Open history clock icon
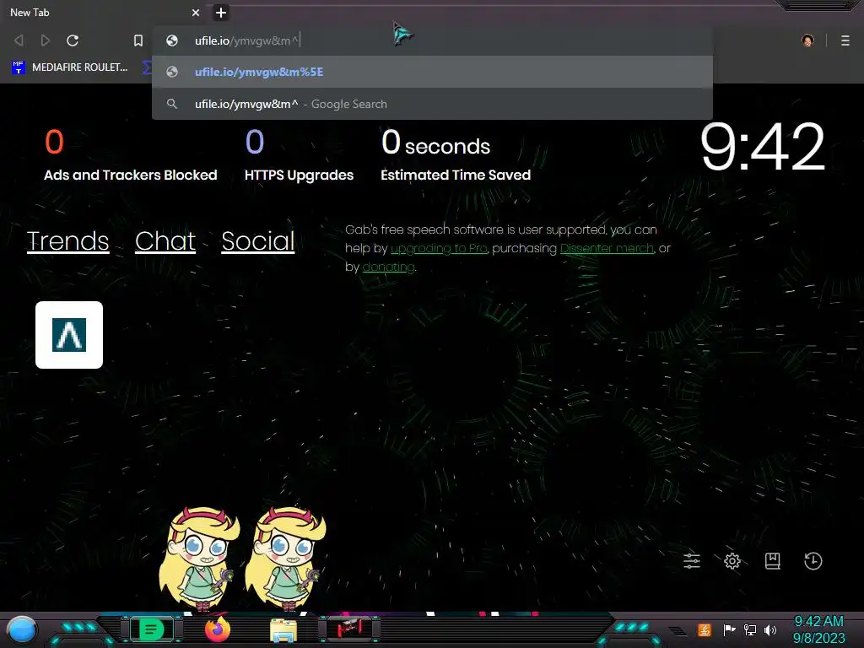Viewport: 864px width, 648px height. [x=813, y=561]
